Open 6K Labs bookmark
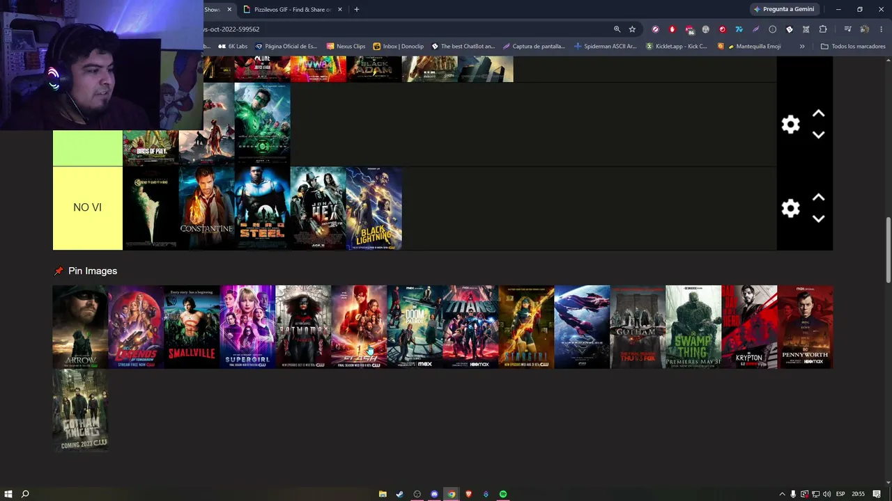This screenshot has width=892, height=501. tap(233, 47)
